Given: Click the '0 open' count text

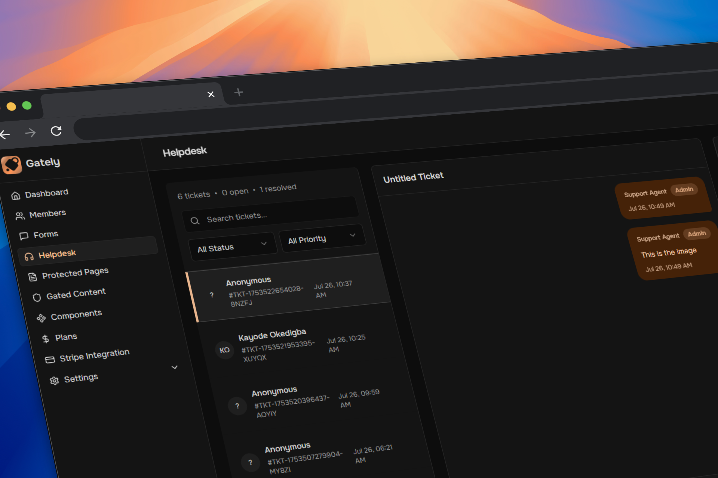Looking at the screenshot, I should (235, 192).
